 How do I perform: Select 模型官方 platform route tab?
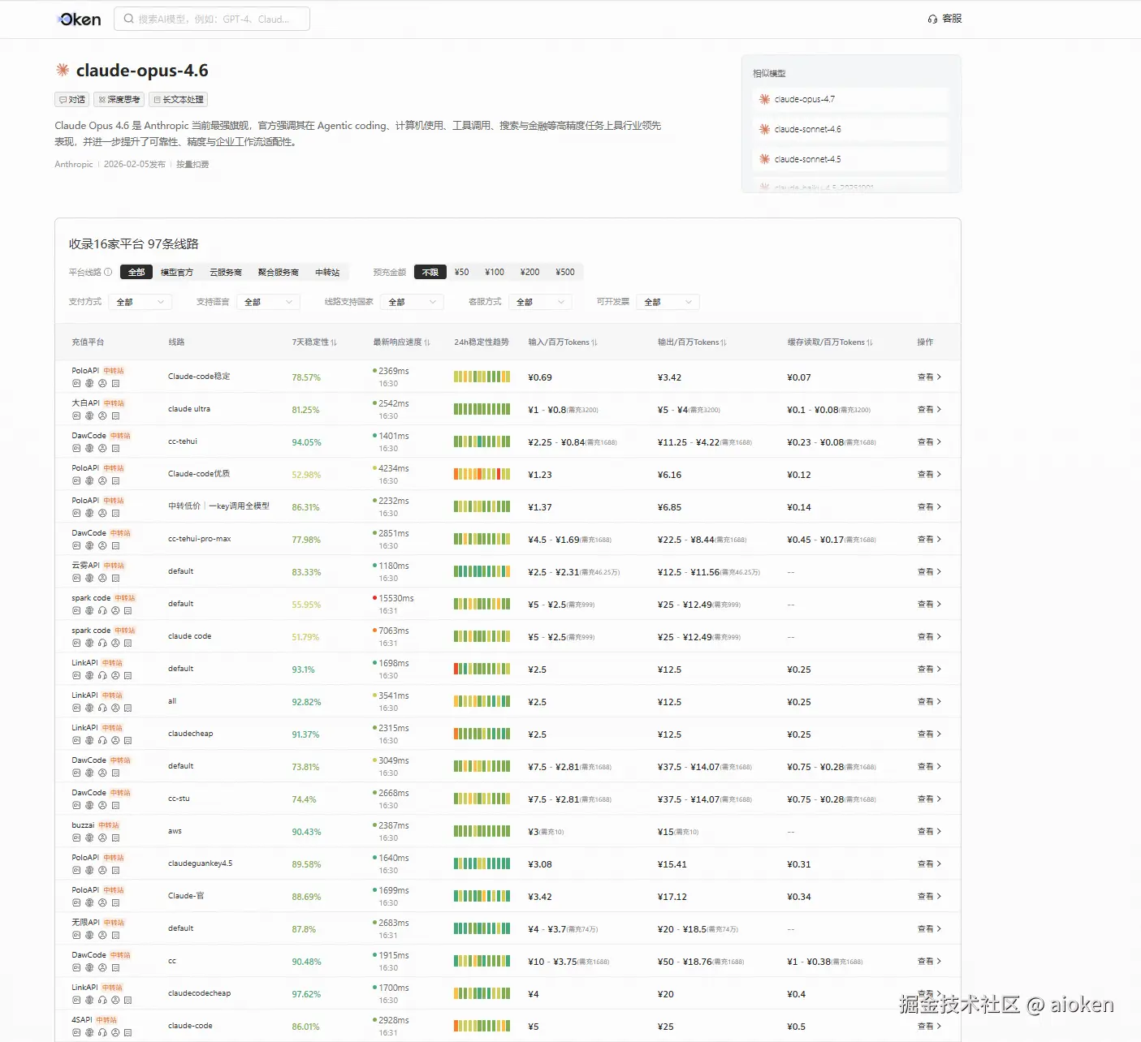(x=177, y=272)
